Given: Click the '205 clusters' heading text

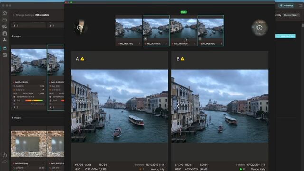Looking at the screenshot, I should pos(42,15).
